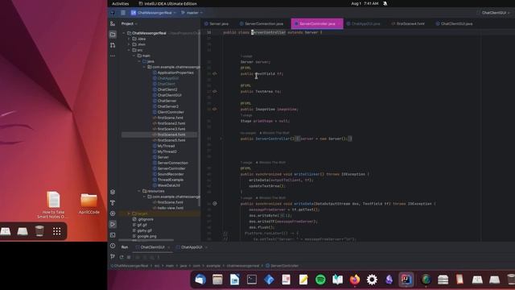
Task: Collapse the src folder in project tree
Action: (x=129, y=50)
